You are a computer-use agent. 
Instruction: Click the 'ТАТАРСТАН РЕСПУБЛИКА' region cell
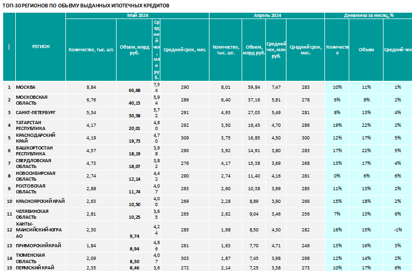(x=41, y=126)
